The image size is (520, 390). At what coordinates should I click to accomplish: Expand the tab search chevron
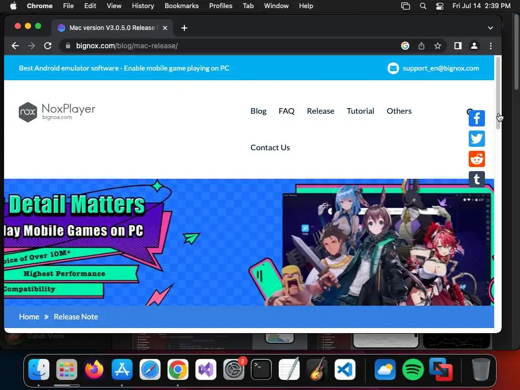click(491, 28)
